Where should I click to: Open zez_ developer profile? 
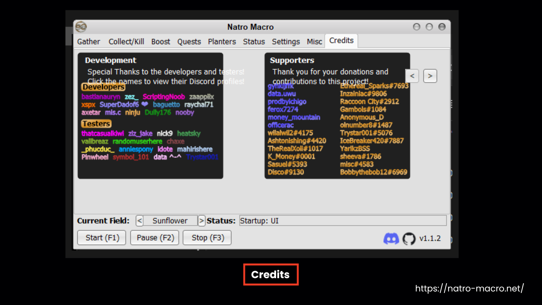(132, 97)
